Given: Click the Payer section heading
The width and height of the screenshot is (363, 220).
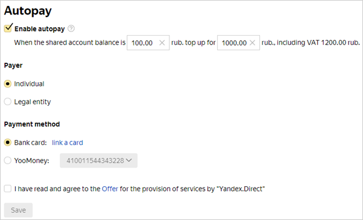Looking at the screenshot, I should tap(13, 65).
